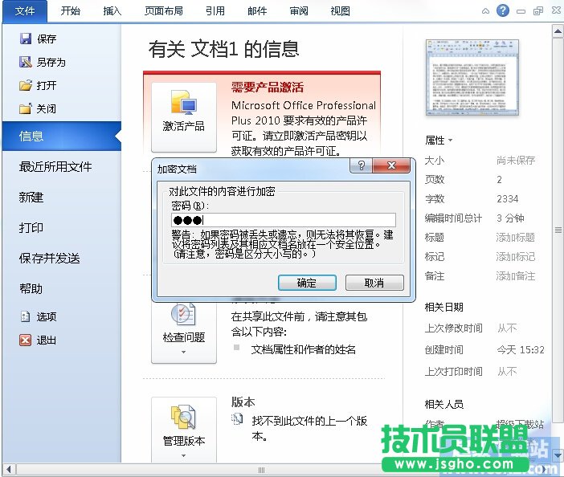This screenshot has height=477, width=564.
Task: Click the Save As (另存为) icon
Action: coord(25,62)
